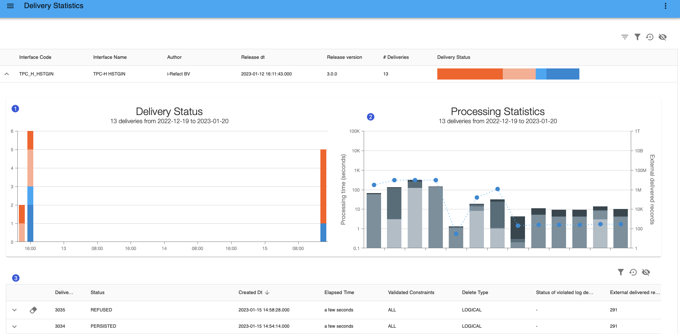Click the Validated Constraints column header
Screen dimensions: 680x334
pos(411,293)
